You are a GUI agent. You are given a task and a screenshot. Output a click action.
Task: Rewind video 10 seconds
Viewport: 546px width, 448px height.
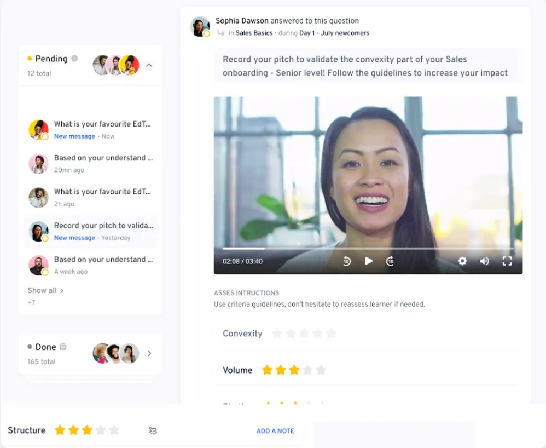347,261
